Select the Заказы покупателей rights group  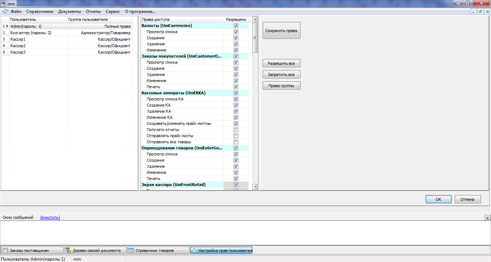[182, 56]
